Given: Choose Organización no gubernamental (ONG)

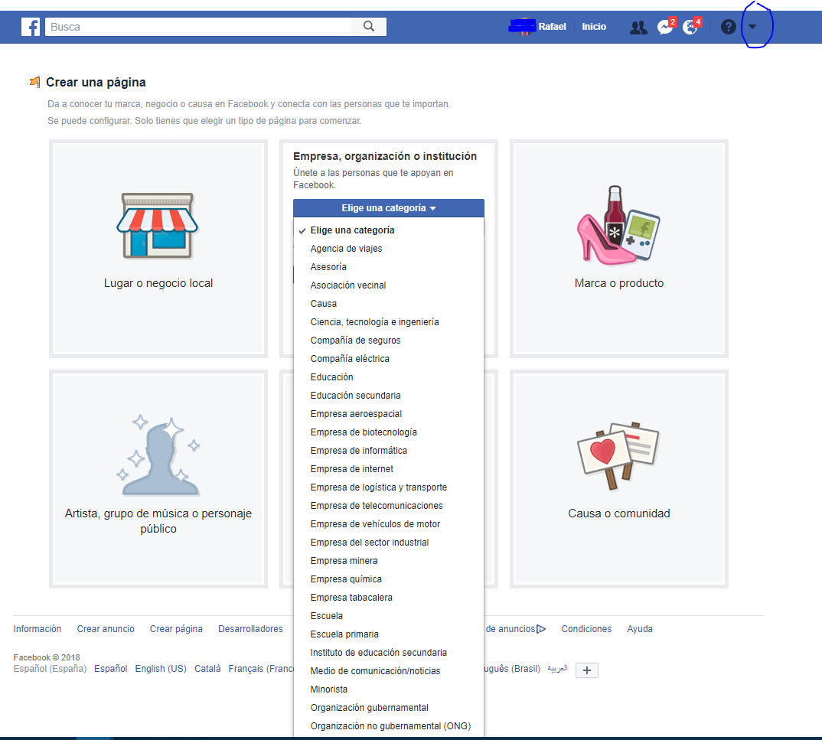Looking at the screenshot, I should pos(389,725).
